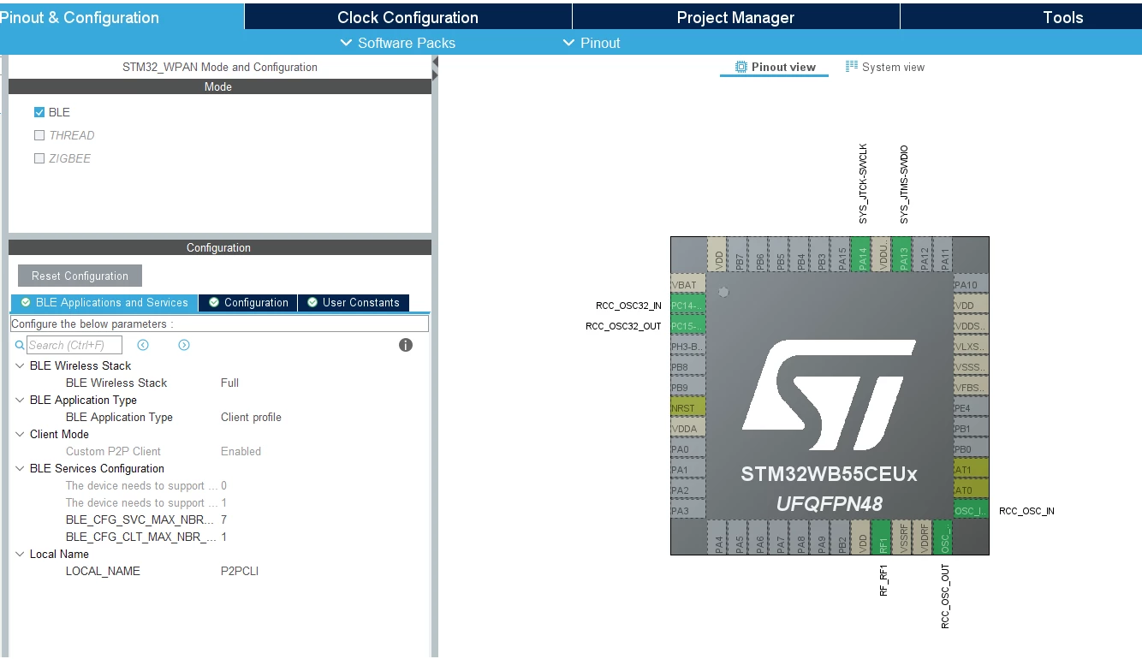Click the PA15 pin on the chip

[x=842, y=255]
